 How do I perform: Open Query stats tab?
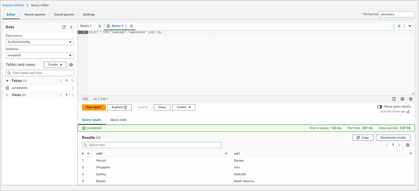tap(119, 120)
